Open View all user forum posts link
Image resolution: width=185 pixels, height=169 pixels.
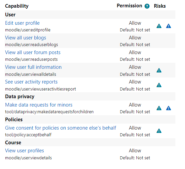tap(33, 52)
